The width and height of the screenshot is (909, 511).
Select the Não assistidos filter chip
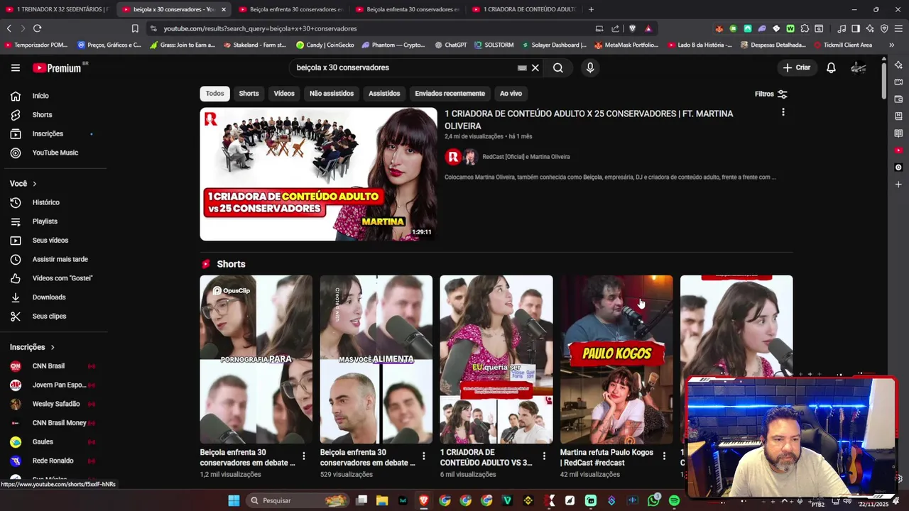coord(332,94)
